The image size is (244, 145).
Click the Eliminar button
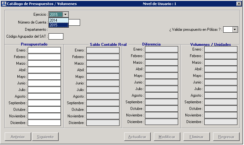[x=196, y=137]
